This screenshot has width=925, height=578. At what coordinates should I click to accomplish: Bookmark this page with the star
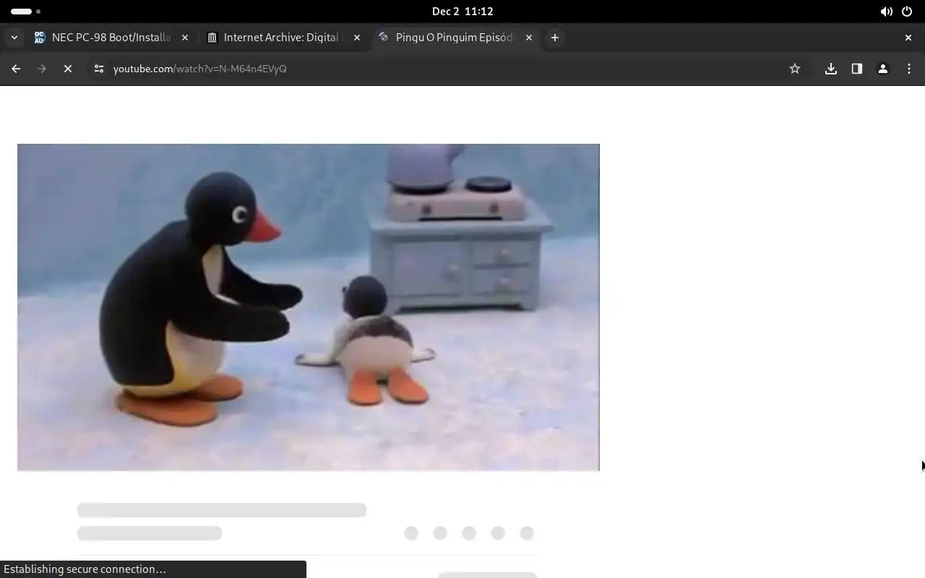pyautogui.click(x=795, y=69)
